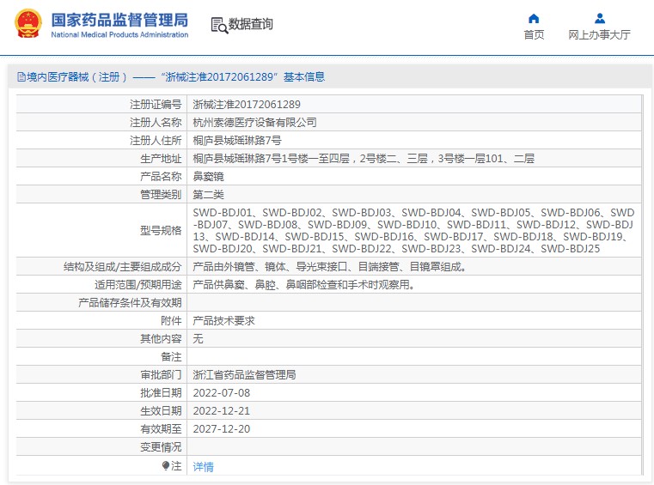Click the document icon before 境内医疗器械
The height and width of the screenshot is (485, 654).
click(21, 77)
